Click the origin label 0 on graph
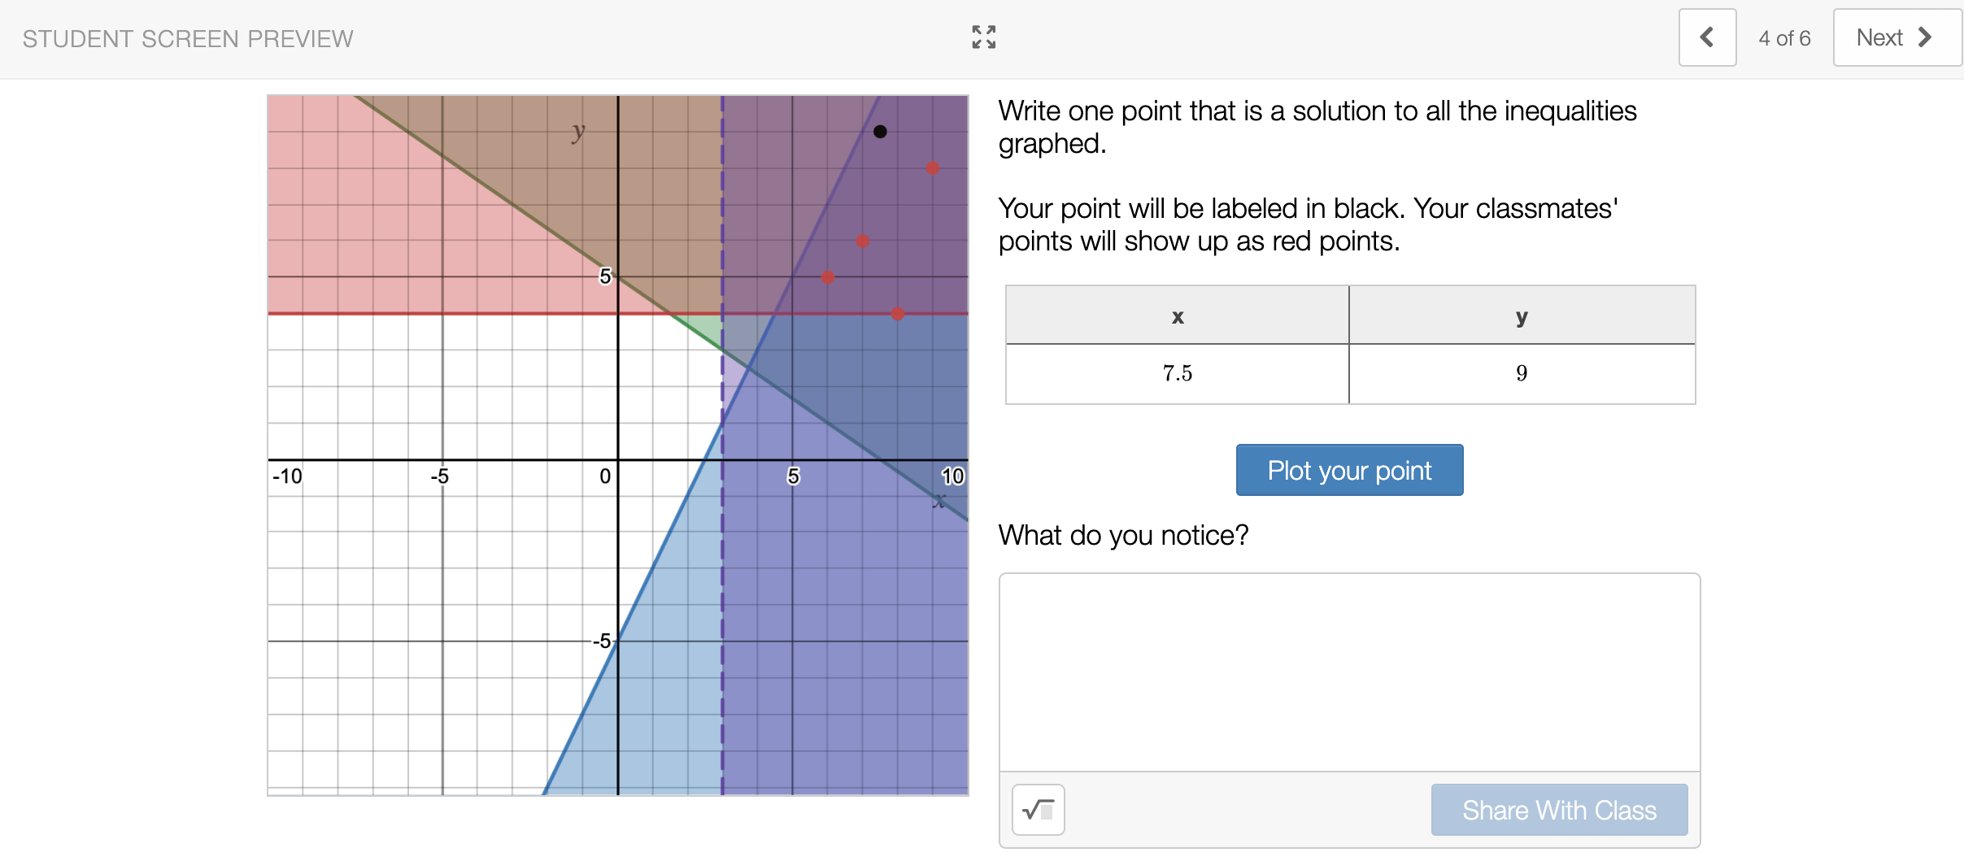This screenshot has height=861, width=1964. (x=605, y=476)
